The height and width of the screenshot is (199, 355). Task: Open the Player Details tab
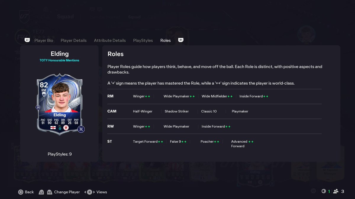click(74, 40)
